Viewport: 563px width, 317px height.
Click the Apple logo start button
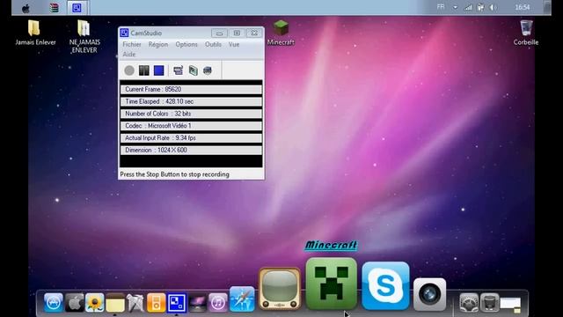click(x=26, y=8)
